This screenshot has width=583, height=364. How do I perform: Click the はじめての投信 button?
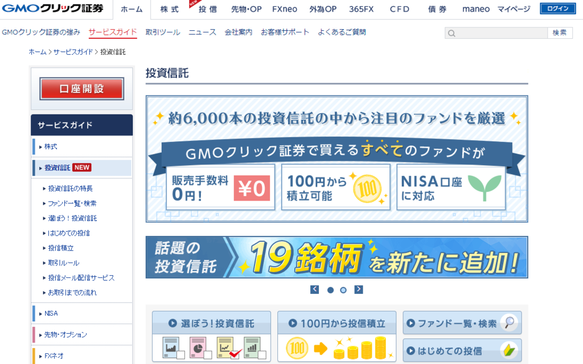click(x=462, y=350)
